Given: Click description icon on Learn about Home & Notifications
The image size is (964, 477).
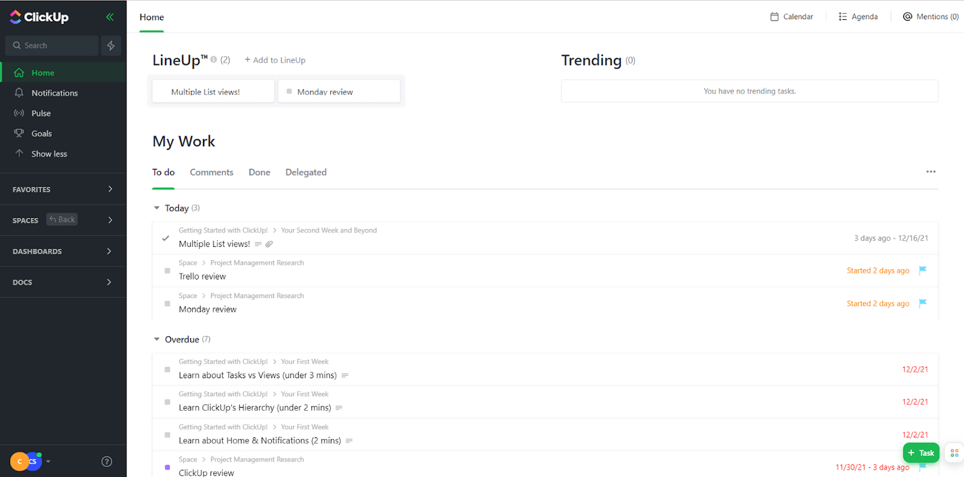Looking at the screenshot, I should click(349, 441).
